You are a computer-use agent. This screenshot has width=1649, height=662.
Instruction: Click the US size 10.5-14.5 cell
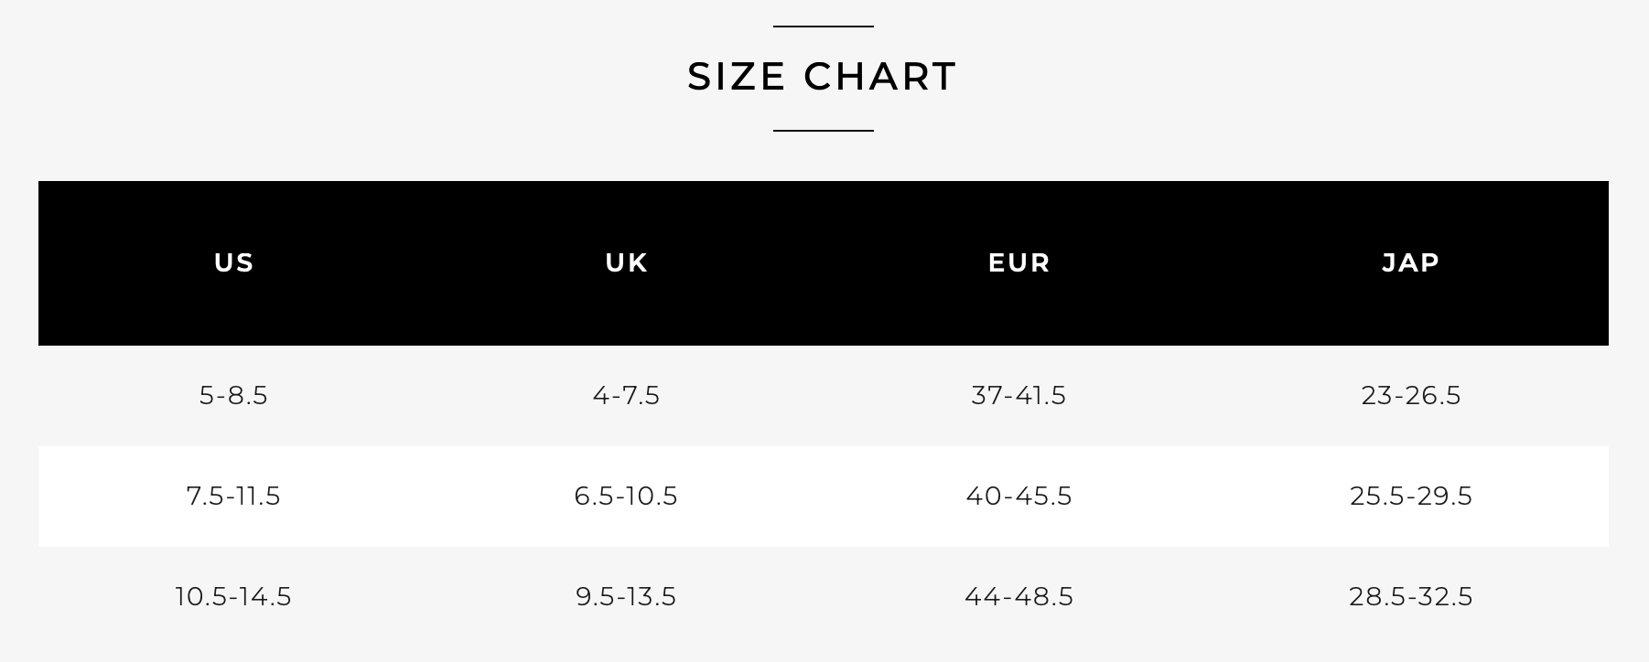[x=233, y=596]
